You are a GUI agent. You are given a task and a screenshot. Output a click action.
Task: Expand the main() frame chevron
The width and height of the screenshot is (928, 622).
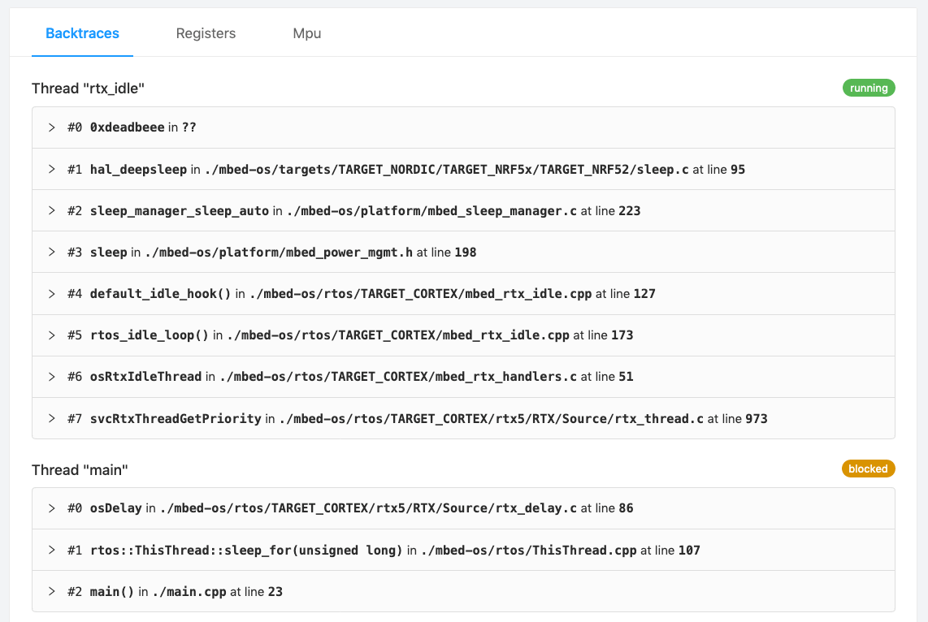point(51,592)
